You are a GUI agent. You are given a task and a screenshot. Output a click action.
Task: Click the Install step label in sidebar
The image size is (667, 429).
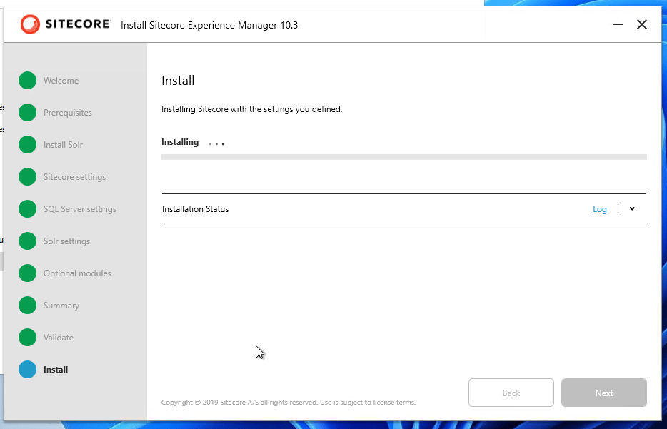(56, 370)
